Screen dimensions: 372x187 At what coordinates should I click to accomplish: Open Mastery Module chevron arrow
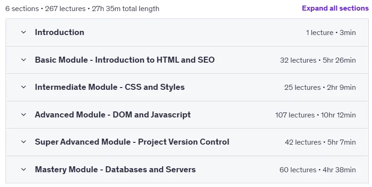point(24,169)
